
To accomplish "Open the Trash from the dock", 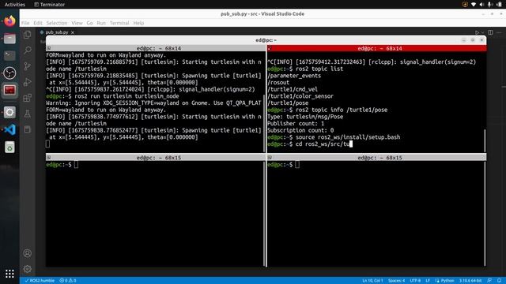I will 9,148.
